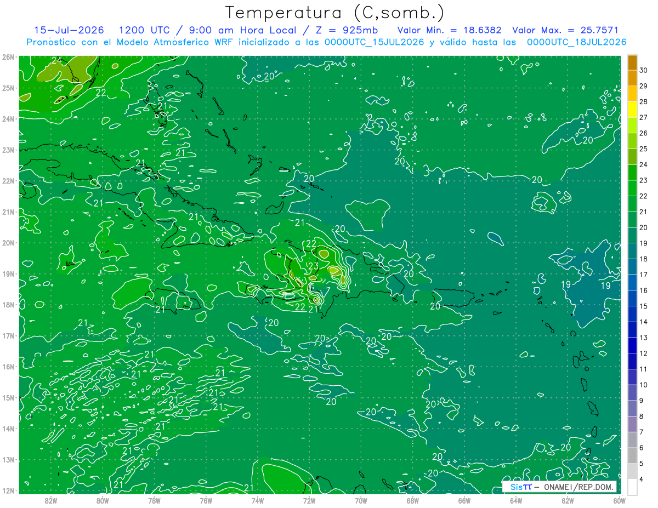The image size is (658, 508).
Task: Click latitude axis label 19N
Action: [x=8, y=273]
